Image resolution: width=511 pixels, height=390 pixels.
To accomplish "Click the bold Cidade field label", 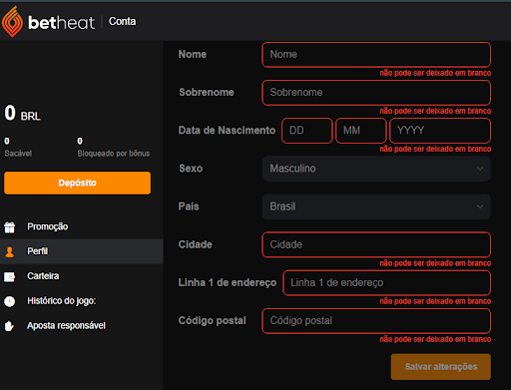I will click(x=196, y=244).
